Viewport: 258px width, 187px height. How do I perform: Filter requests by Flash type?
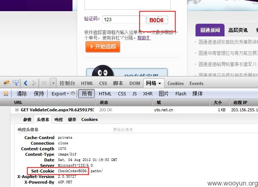pyautogui.click(x=181, y=94)
